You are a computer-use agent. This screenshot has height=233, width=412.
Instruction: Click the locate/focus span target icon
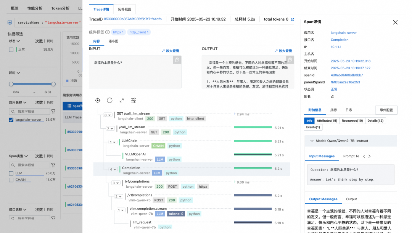pyautogui.click(x=98, y=100)
